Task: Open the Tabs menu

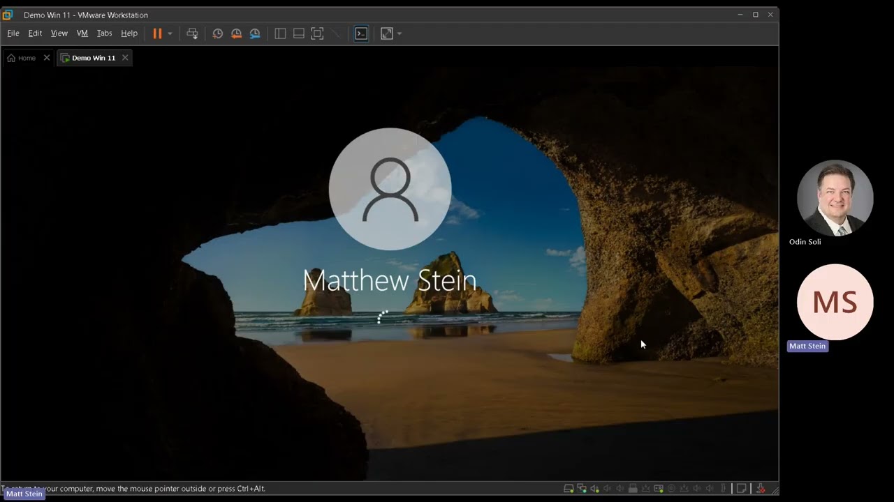Action: click(104, 33)
